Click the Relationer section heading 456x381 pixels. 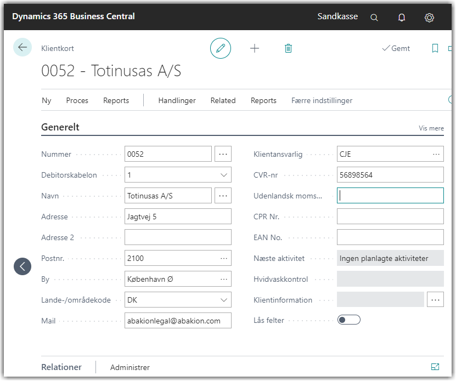(x=61, y=367)
